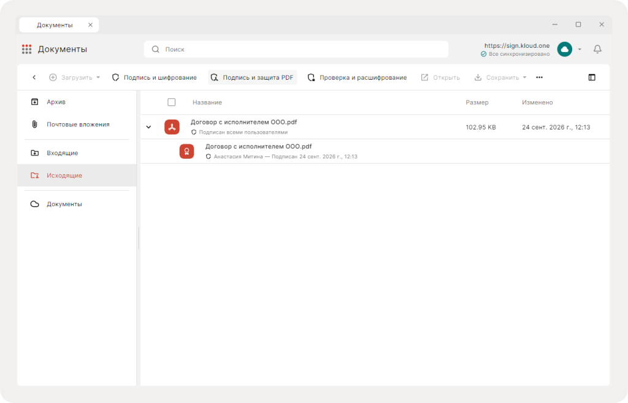Click Проверка и расшифрование
The image size is (628, 403).
[357, 77]
